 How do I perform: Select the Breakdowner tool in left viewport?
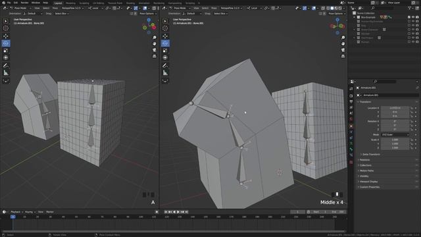point(6,80)
